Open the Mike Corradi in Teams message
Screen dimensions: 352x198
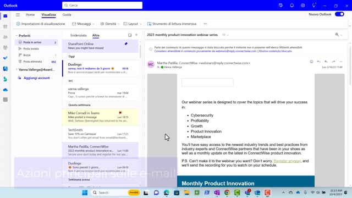tap(100, 117)
